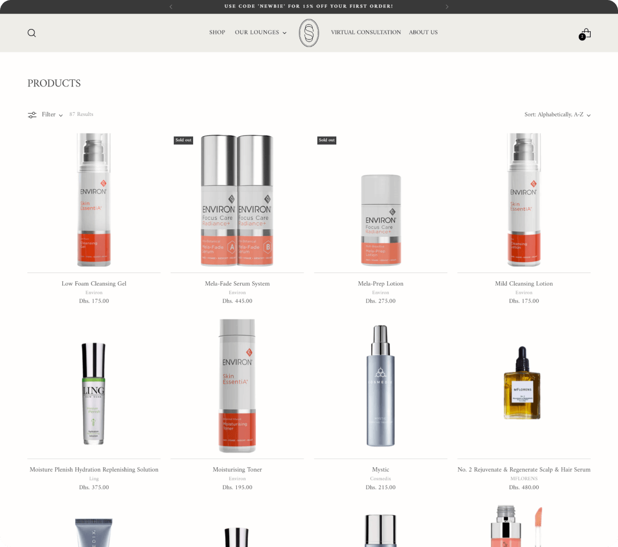Open the About Us page

[x=423, y=32]
